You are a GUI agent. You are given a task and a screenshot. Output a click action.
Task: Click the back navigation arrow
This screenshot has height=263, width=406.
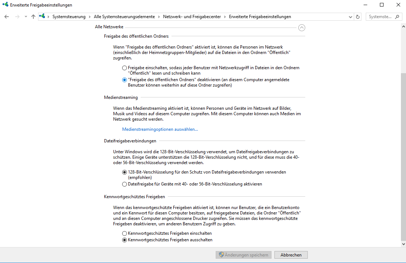coord(7,17)
